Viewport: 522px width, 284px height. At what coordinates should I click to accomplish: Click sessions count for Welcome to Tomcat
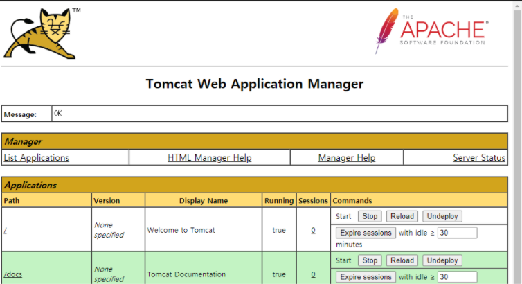[313, 230]
